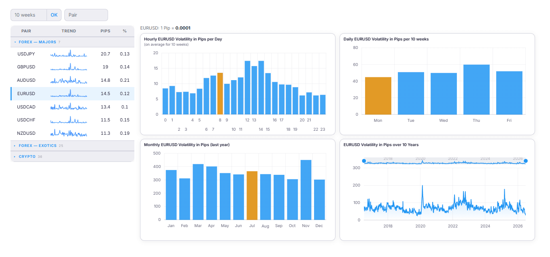The width and height of the screenshot is (550, 257).
Task: Click the Pair search field
Action: pos(86,15)
